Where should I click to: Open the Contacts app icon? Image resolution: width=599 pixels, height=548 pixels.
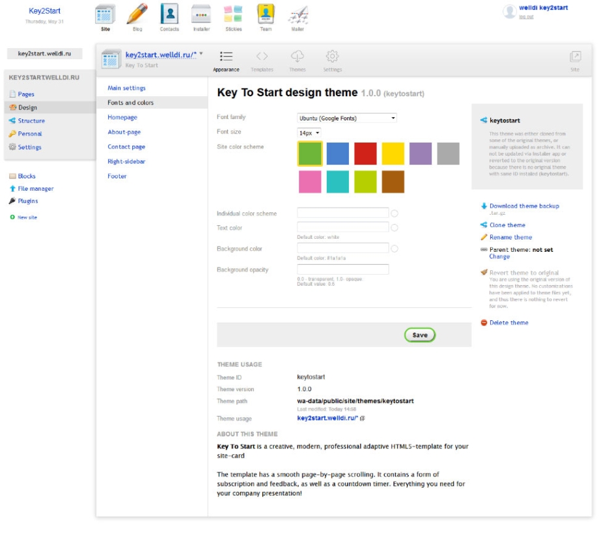point(169,14)
